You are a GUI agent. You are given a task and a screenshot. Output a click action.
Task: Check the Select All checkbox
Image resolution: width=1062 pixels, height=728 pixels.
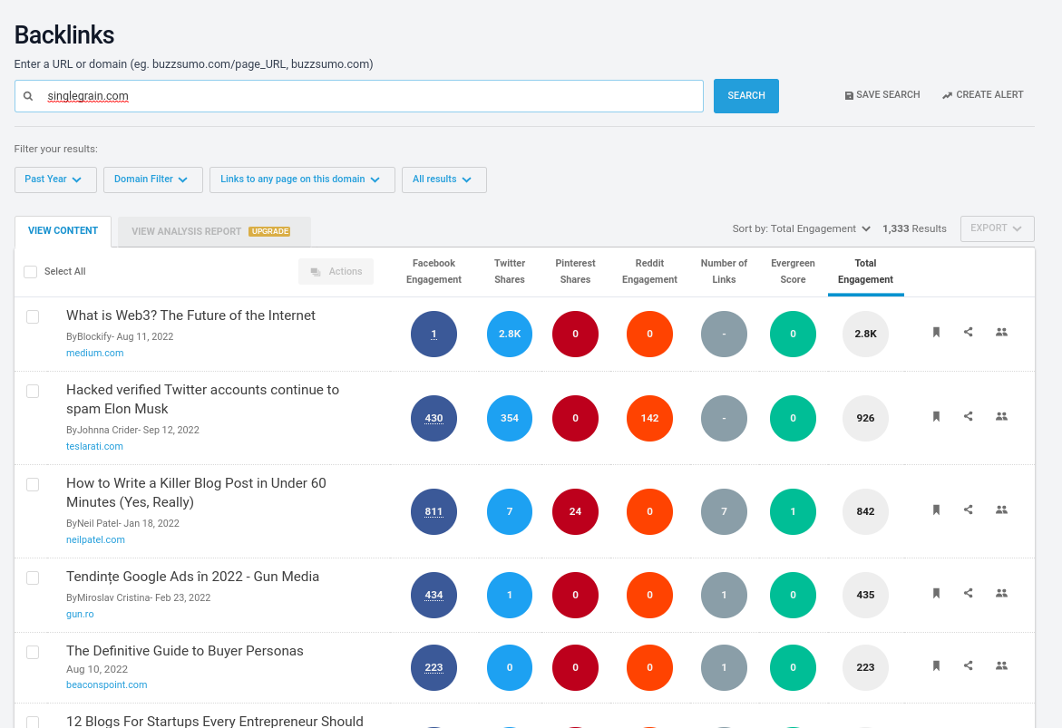pos(31,272)
